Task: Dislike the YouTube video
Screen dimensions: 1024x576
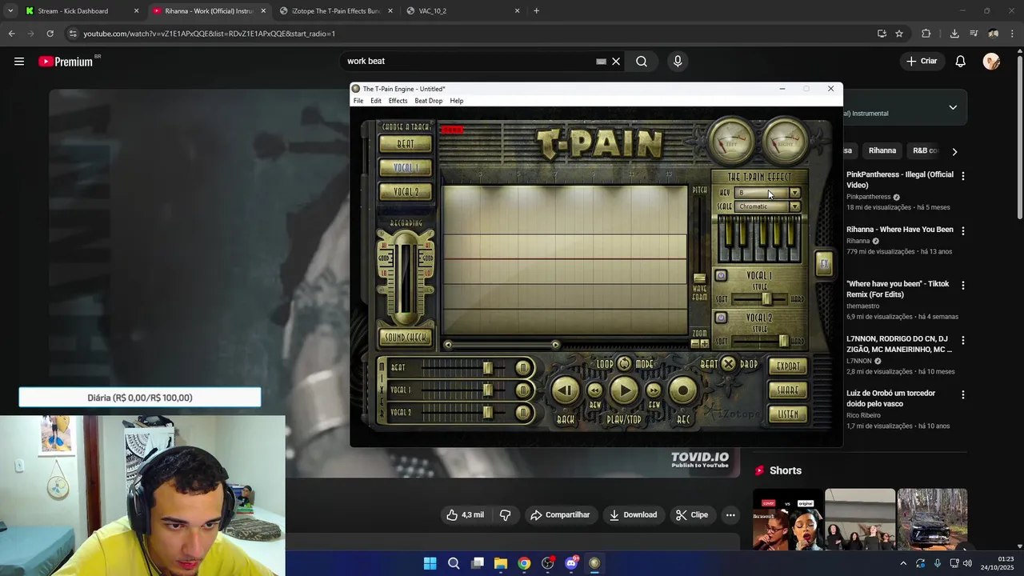Action: click(x=505, y=515)
